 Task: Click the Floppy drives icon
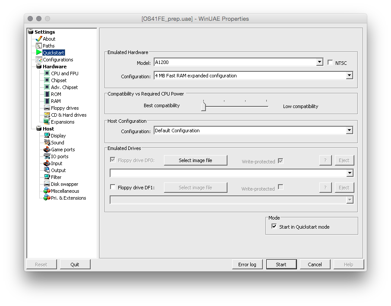(x=47, y=108)
